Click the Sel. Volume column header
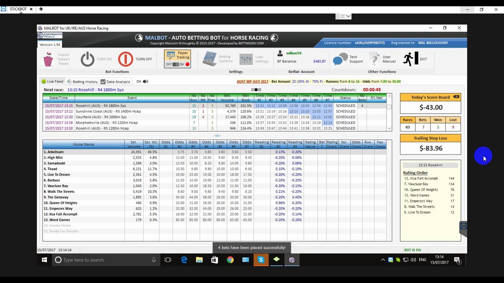Image resolution: width=504 pixels, height=283 pixels. click(134, 144)
